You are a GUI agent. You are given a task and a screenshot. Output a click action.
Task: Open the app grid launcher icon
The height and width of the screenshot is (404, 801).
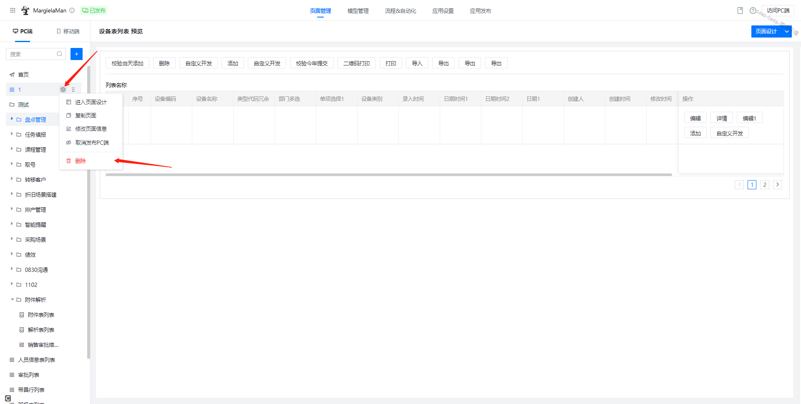pos(13,10)
